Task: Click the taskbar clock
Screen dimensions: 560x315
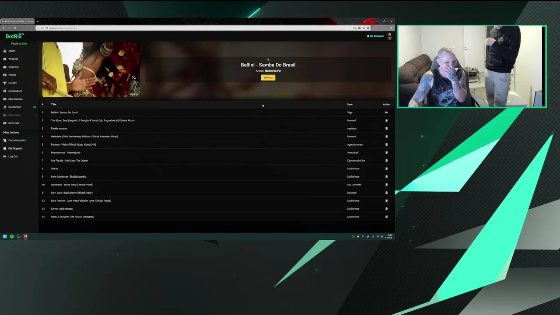Action: [390, 237]
